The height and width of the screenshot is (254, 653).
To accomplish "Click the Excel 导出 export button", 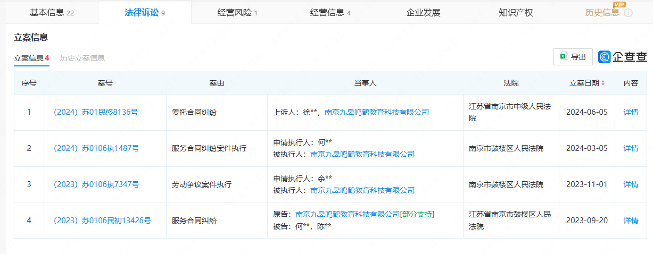I will (573, 57).
